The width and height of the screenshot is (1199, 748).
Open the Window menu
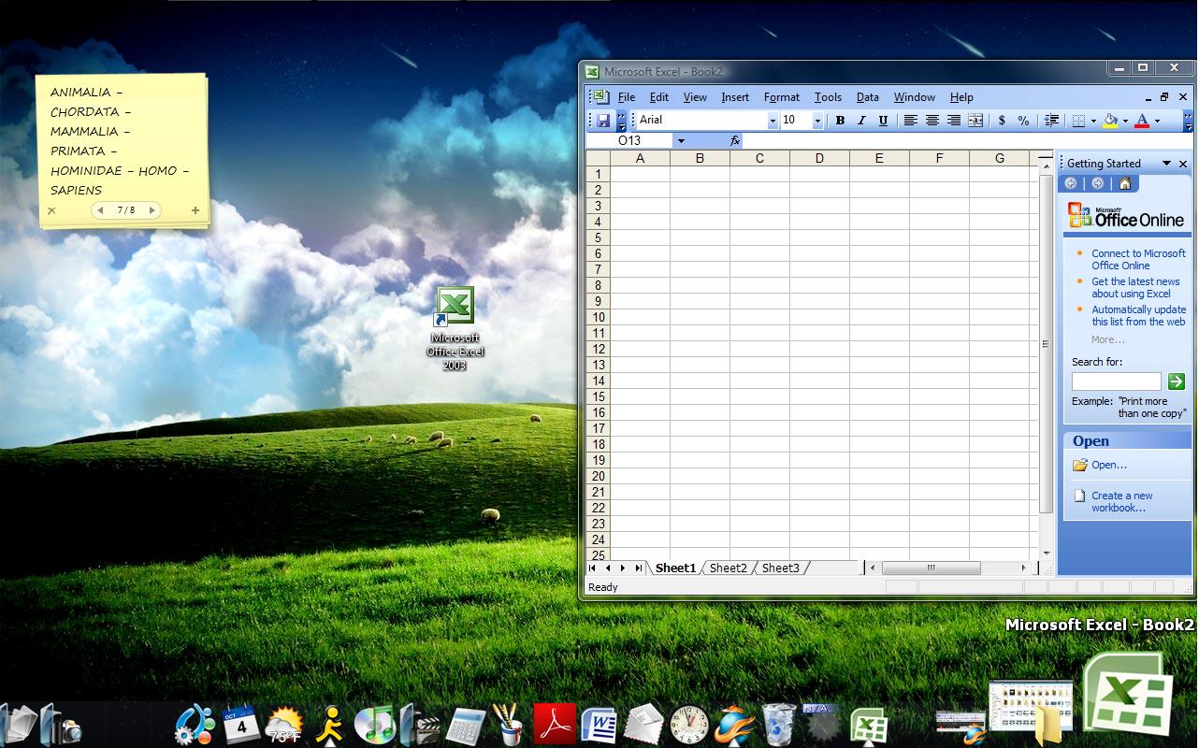(x=915, y=97)
